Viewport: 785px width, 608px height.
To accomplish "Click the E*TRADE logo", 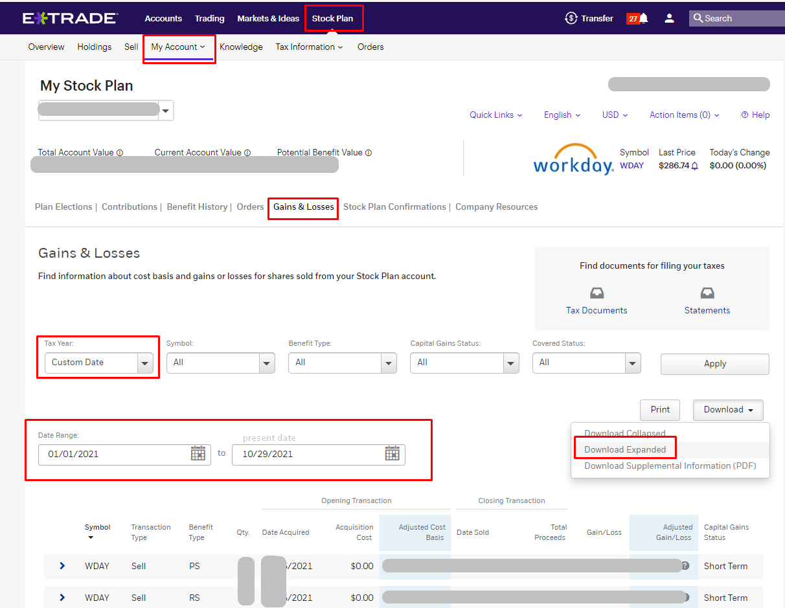I will [70, 18].
